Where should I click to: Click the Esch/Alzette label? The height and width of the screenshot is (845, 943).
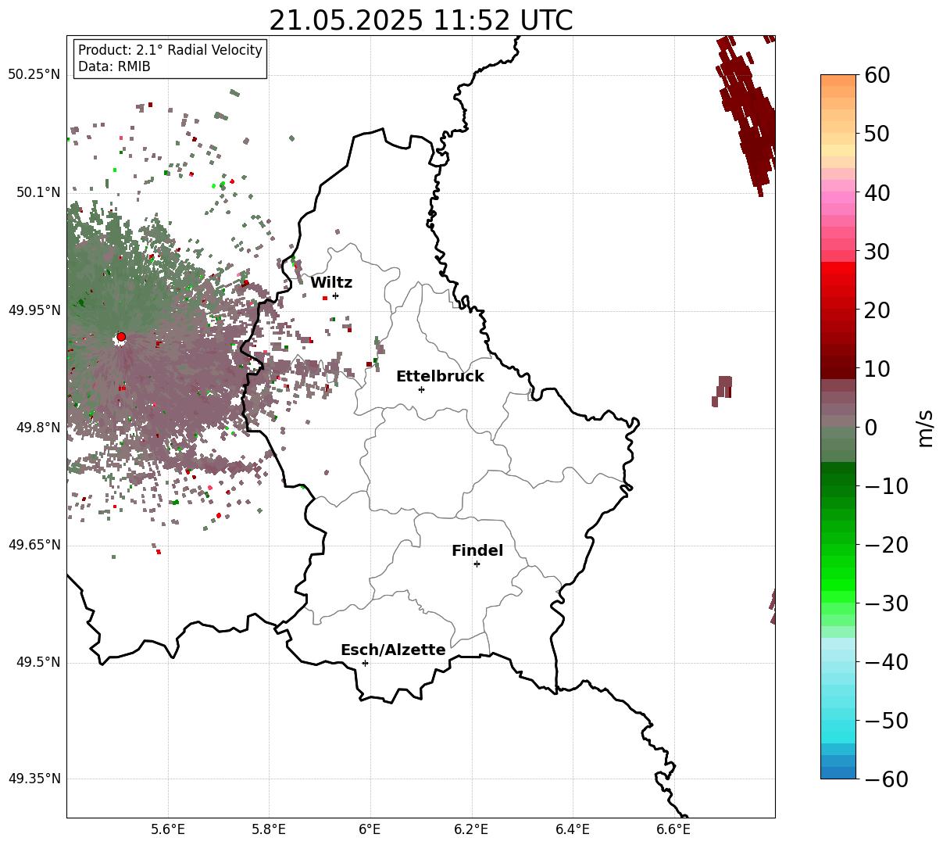[x=393, y=650]
